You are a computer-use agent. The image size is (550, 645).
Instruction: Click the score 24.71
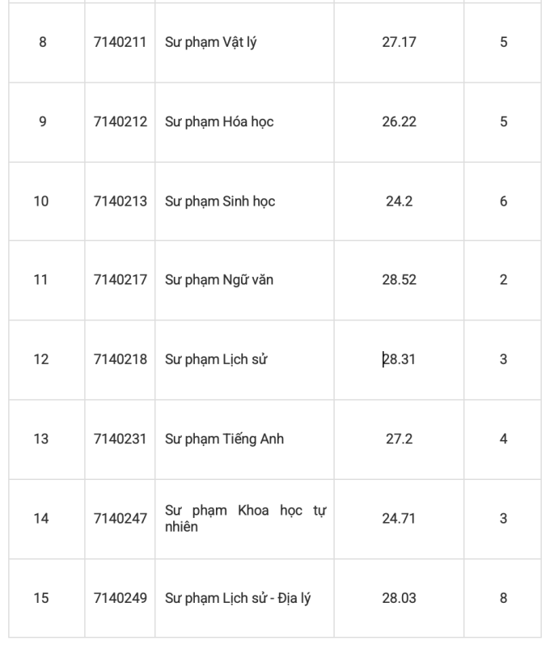tap(399, 518)
